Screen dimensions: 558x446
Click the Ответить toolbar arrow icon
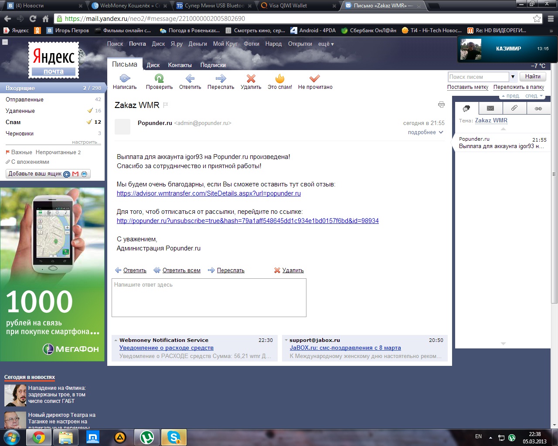190,78
